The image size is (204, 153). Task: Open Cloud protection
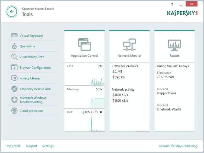point(31,111)
